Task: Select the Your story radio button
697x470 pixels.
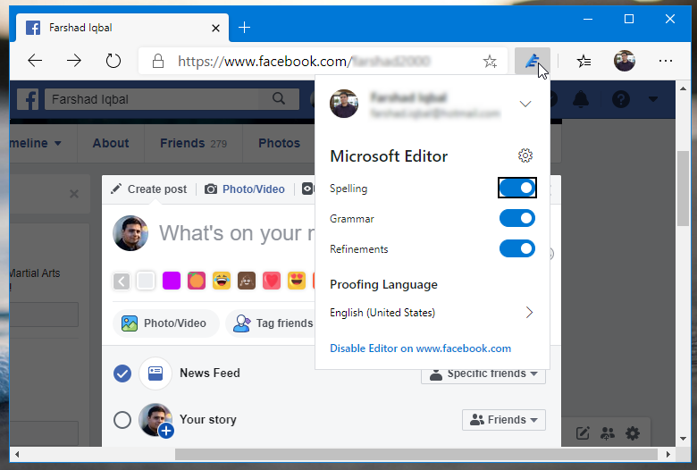Action: click(x=122, y=420)
